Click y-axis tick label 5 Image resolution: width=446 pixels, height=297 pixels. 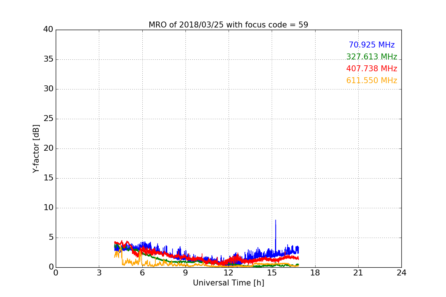(x=51, y=237)
